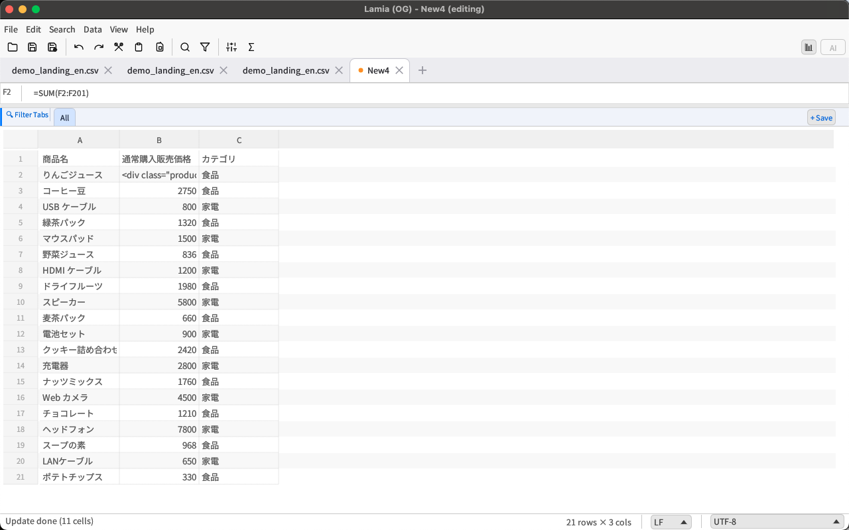Select column B header
Image resolution: width=849 pixels, height=530 pixels.
pos(159,140)
